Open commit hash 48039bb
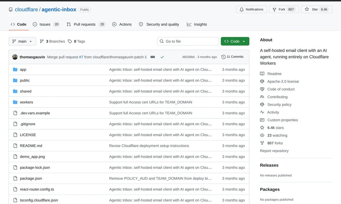The height and width of the screenshot is (204, 341). [x=188, y=57]
